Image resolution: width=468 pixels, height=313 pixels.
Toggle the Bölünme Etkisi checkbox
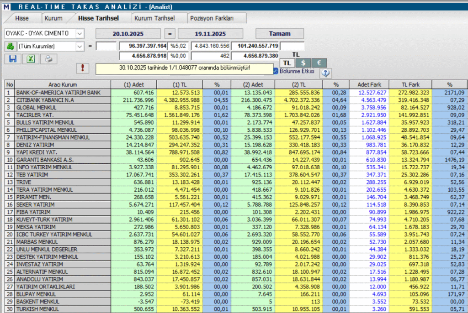275,71
